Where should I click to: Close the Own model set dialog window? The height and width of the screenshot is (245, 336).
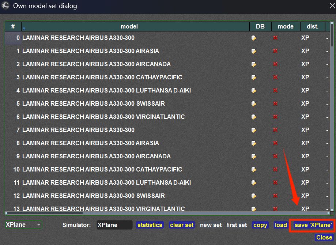coord(332,6)
